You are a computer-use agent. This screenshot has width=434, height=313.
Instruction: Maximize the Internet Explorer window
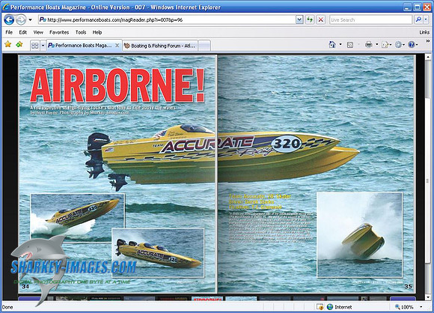tap(417, 7)
